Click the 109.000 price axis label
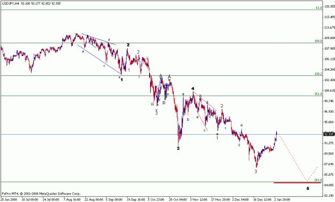Screen dimensions: 335x202 coord(330,38)
